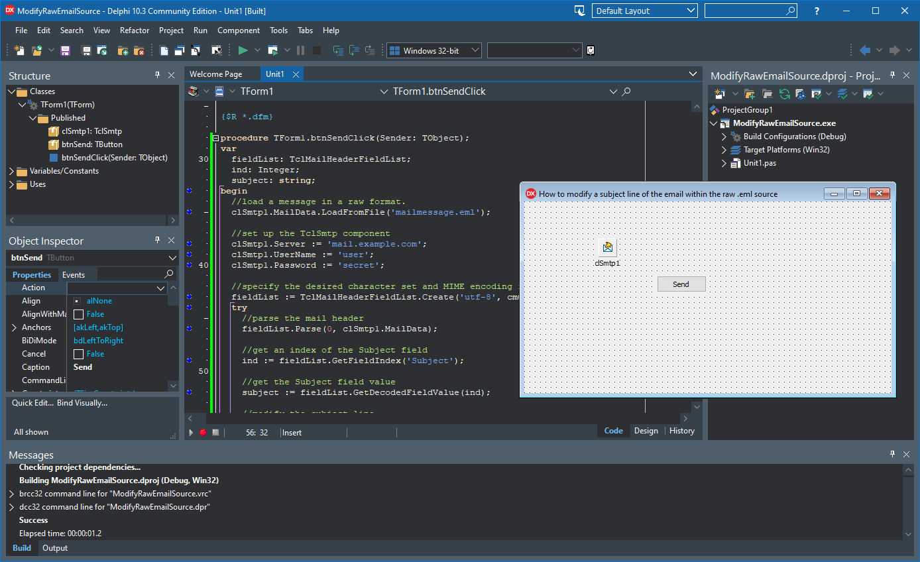Open the Action property dropdown

160,288
